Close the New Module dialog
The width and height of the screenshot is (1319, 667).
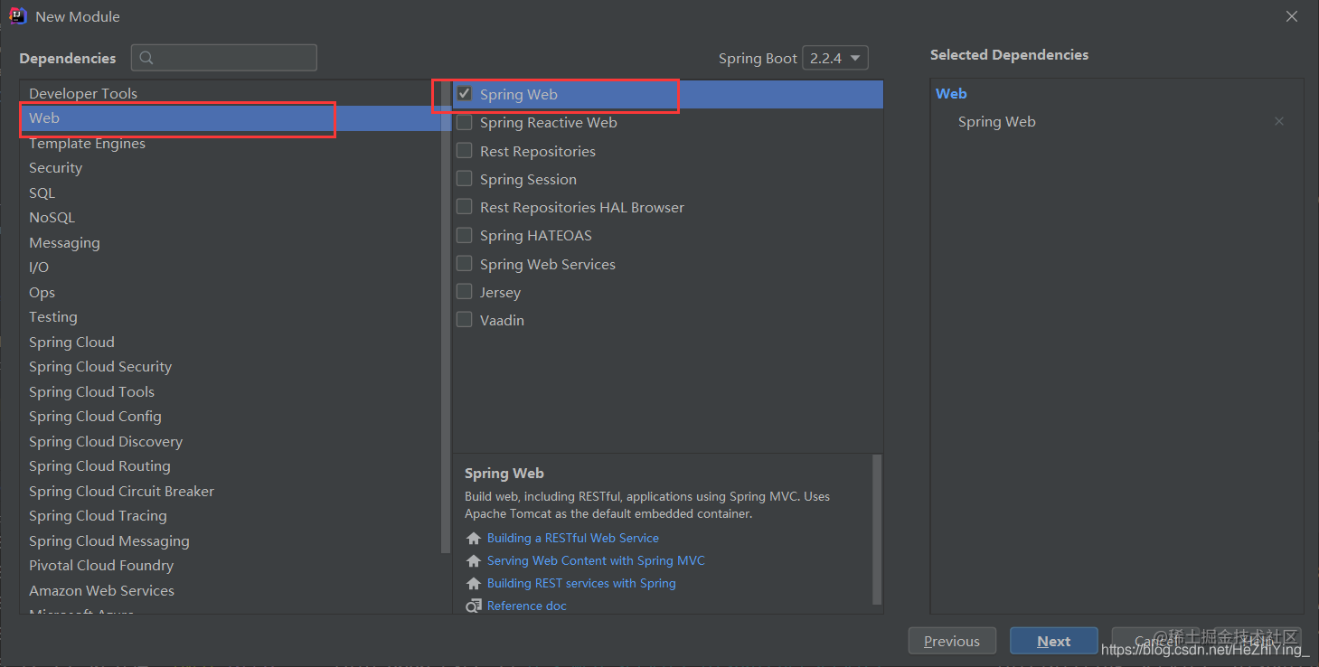coord(1291,15)
